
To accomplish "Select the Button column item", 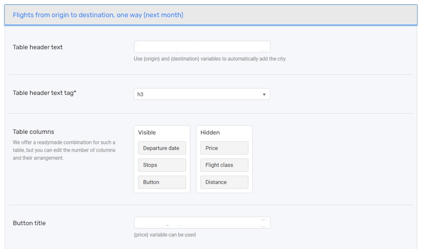I will (162, 182).
